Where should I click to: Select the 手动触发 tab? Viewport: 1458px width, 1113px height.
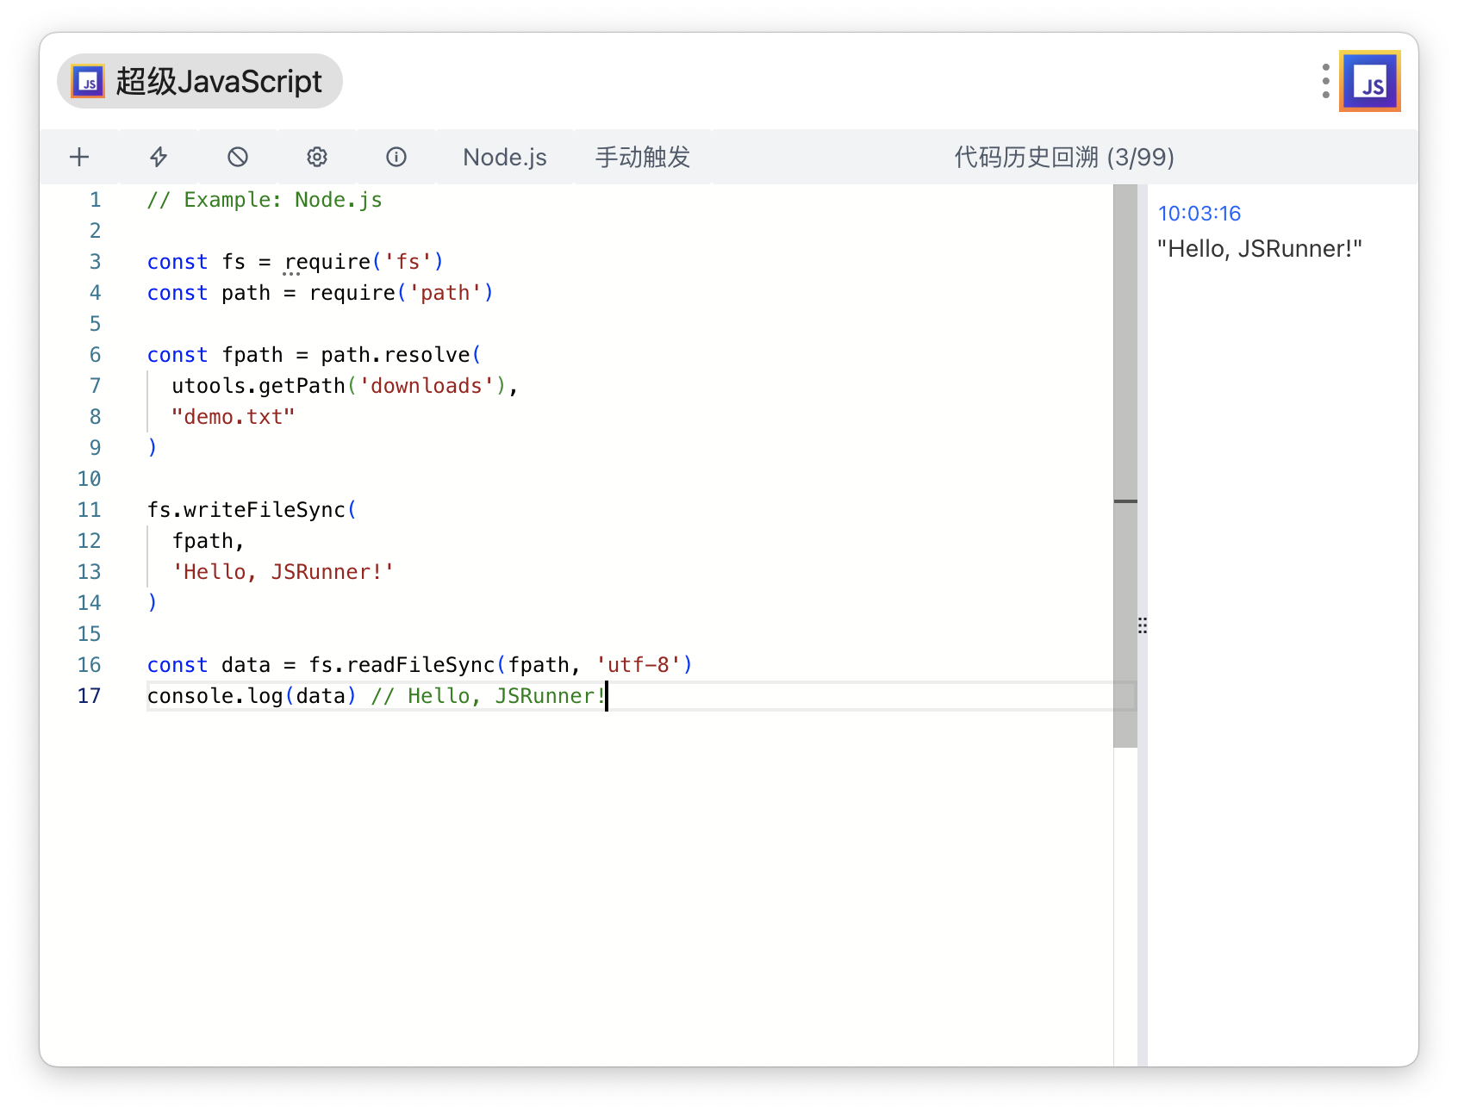pyautogui.click(x=642, y=157)
